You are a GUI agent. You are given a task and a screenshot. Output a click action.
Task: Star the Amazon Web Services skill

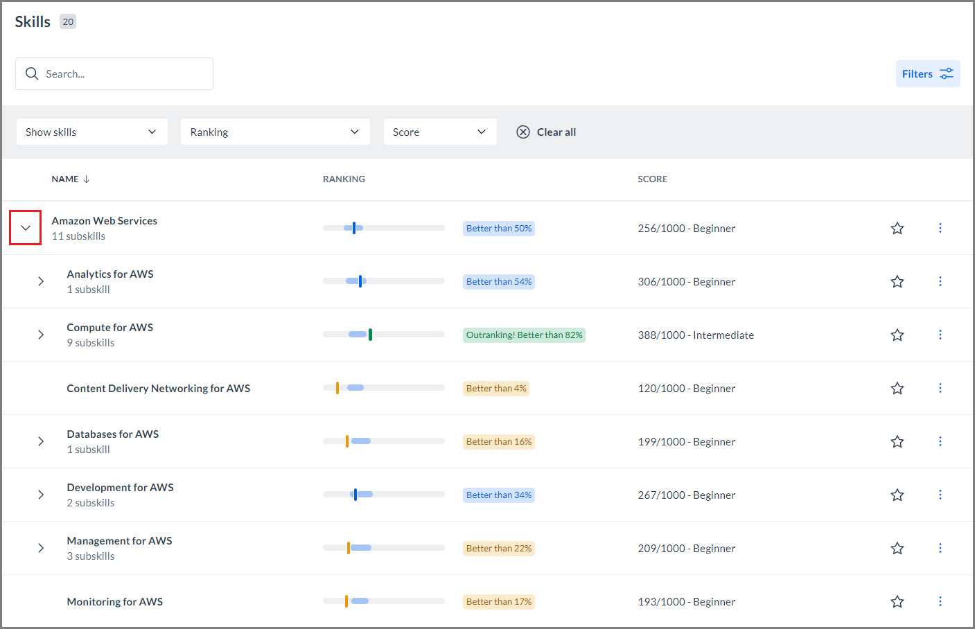(x=897, y=228)
